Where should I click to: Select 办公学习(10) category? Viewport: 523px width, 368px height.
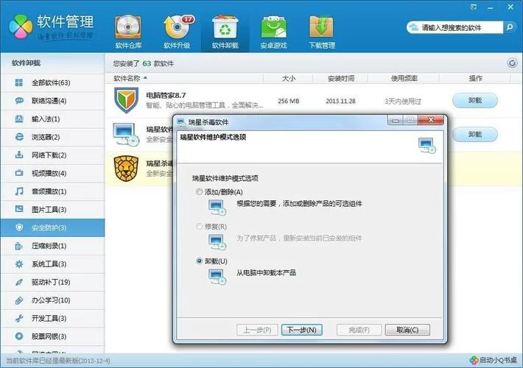point(52,300)
